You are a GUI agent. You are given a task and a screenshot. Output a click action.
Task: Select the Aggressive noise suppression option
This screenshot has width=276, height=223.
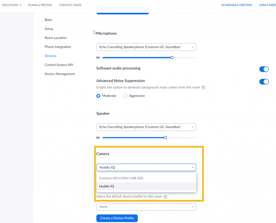[x=125, y=96]
